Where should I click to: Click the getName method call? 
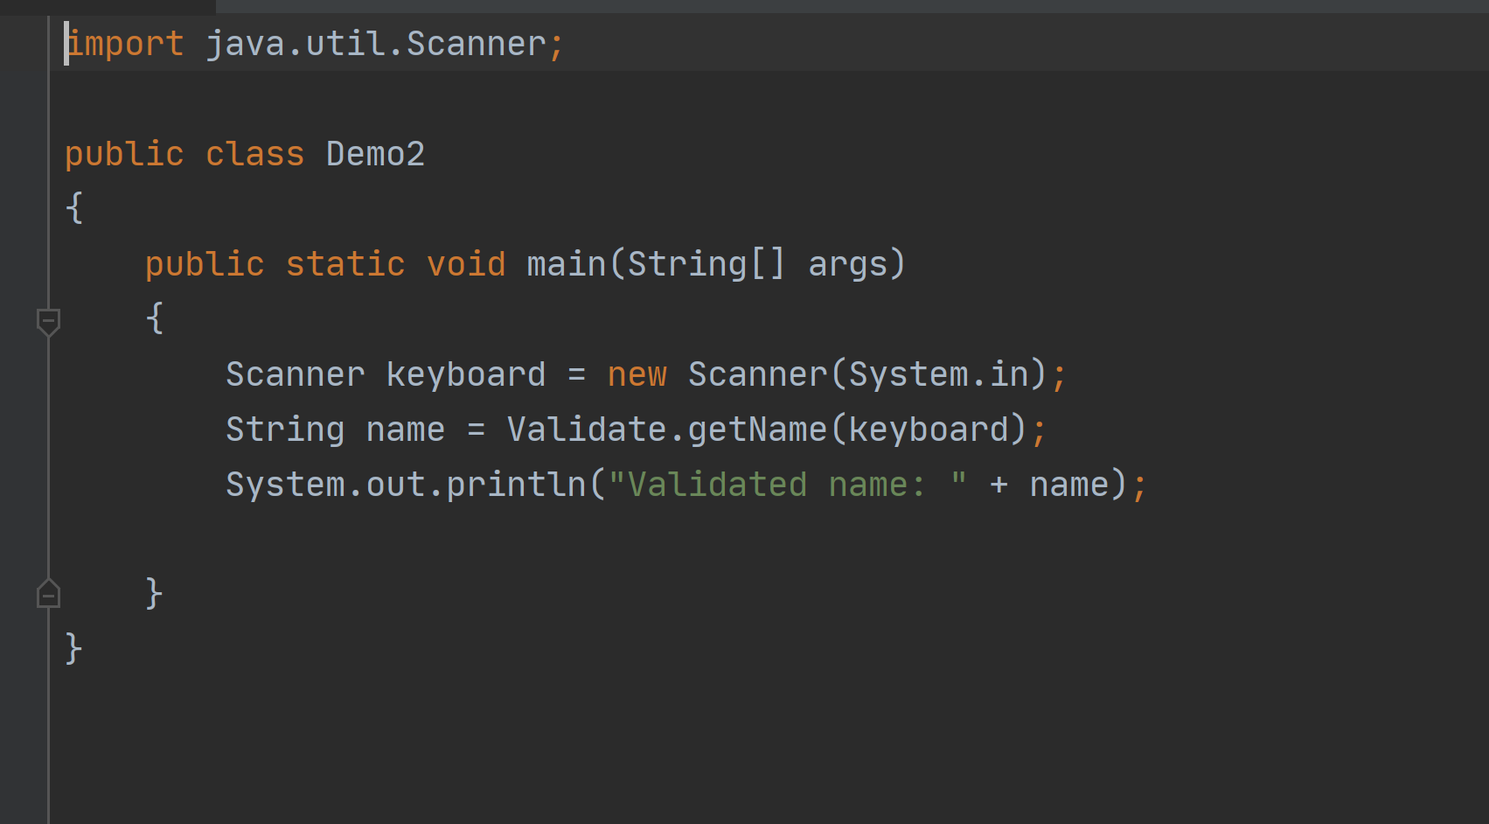756,429
